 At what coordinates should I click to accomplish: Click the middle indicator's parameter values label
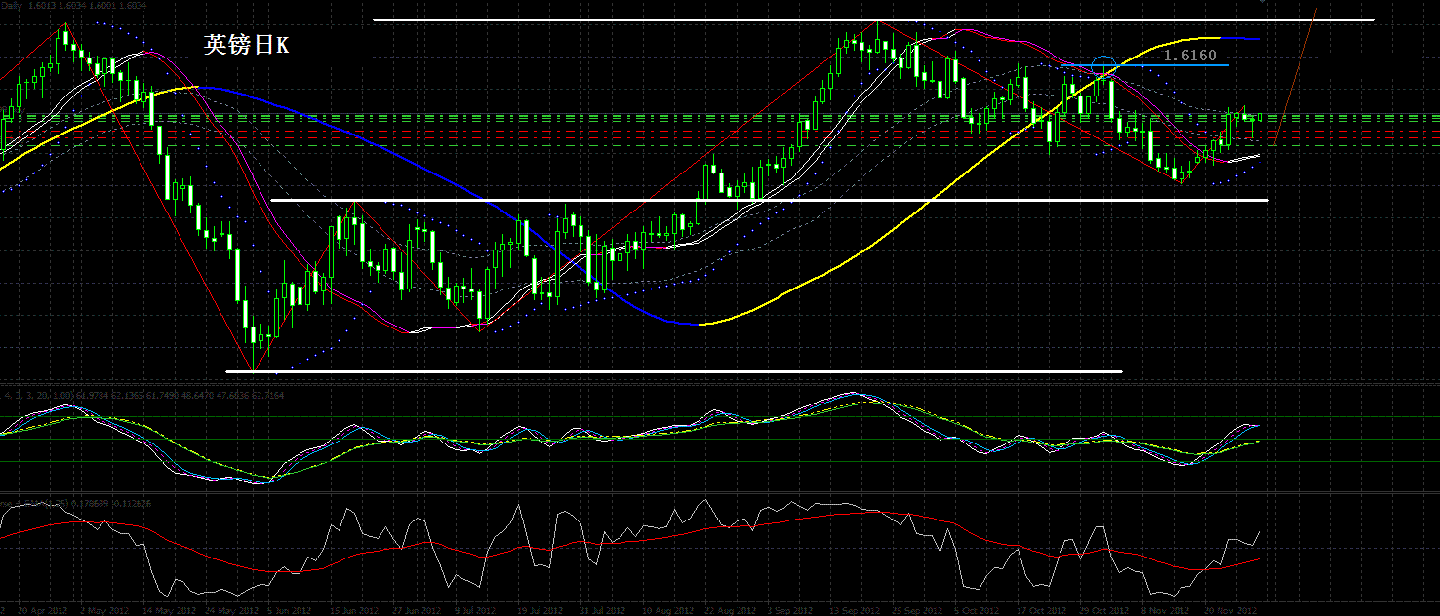pos(144,395)
